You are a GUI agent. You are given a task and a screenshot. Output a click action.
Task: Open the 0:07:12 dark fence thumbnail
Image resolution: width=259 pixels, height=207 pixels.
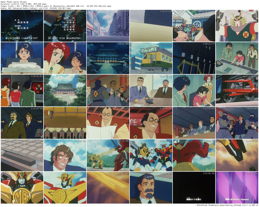tap(194, 58)
